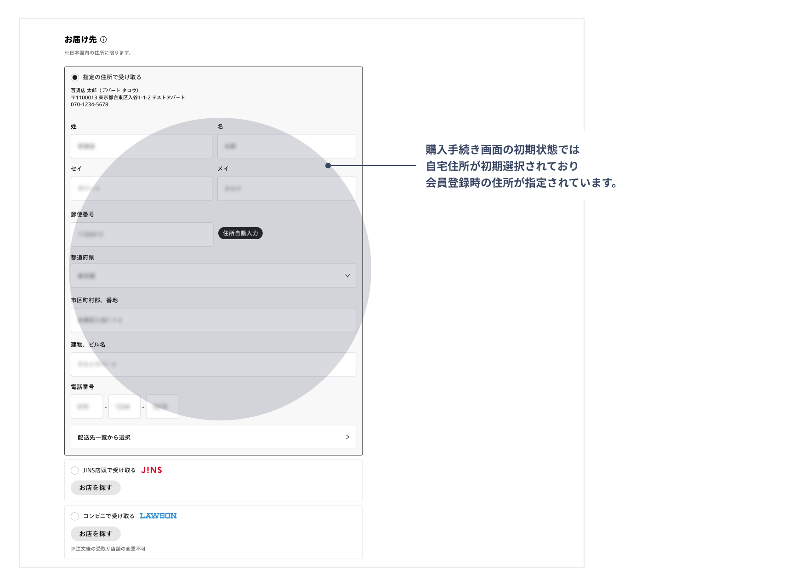The height and width of the screenshot is (586, 795).
Task: Open 配送先一覧から選択 list row
Action: tap(213, 437)
